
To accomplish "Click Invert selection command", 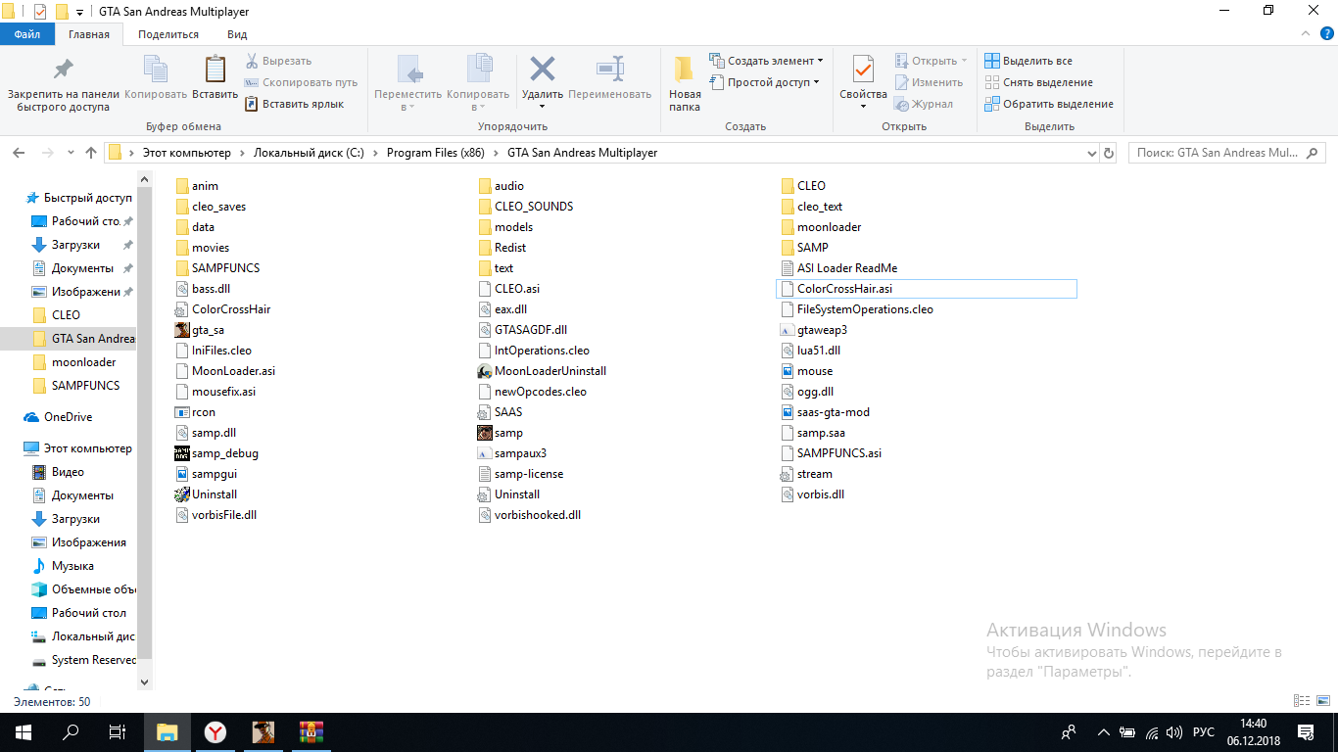I will pyautogui.click(x=1049, y=104).
